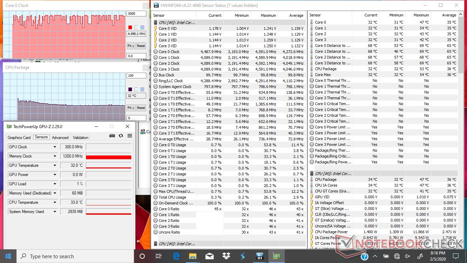The height and width of the screenshot is (263, 467).
Task: Open the GPU-Z hamburger menu
Action: [x=130, y=136]
